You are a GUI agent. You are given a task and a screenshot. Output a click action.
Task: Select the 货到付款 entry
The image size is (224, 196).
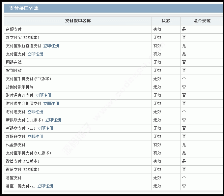pyautogui.click(x=14, y=71)
